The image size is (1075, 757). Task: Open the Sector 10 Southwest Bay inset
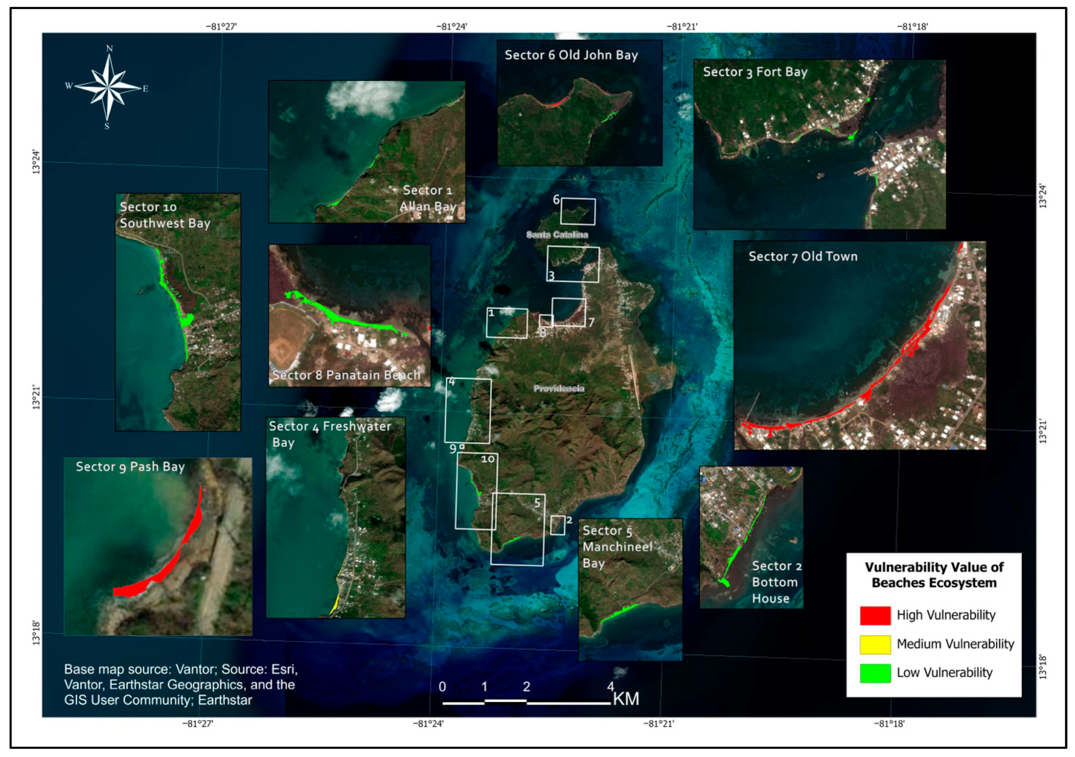point(178,312)
